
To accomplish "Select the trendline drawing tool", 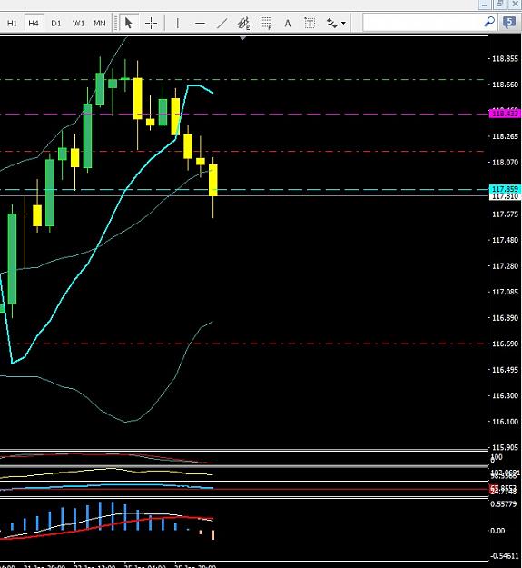I will click(x=222, y=24).
